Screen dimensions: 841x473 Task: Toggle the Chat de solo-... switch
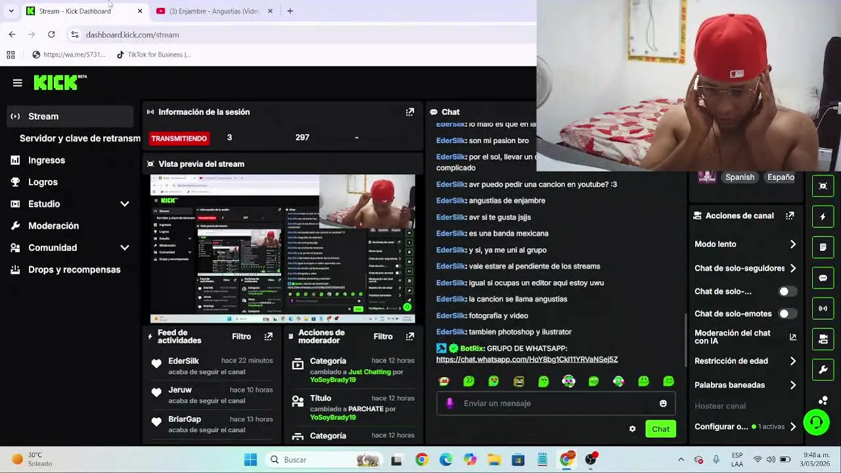click(788, 292)
